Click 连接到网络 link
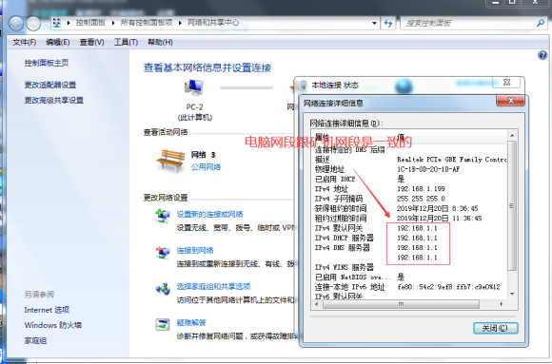Screen dimensions: 552x364 pyautogui.click(x=195, y=250)
